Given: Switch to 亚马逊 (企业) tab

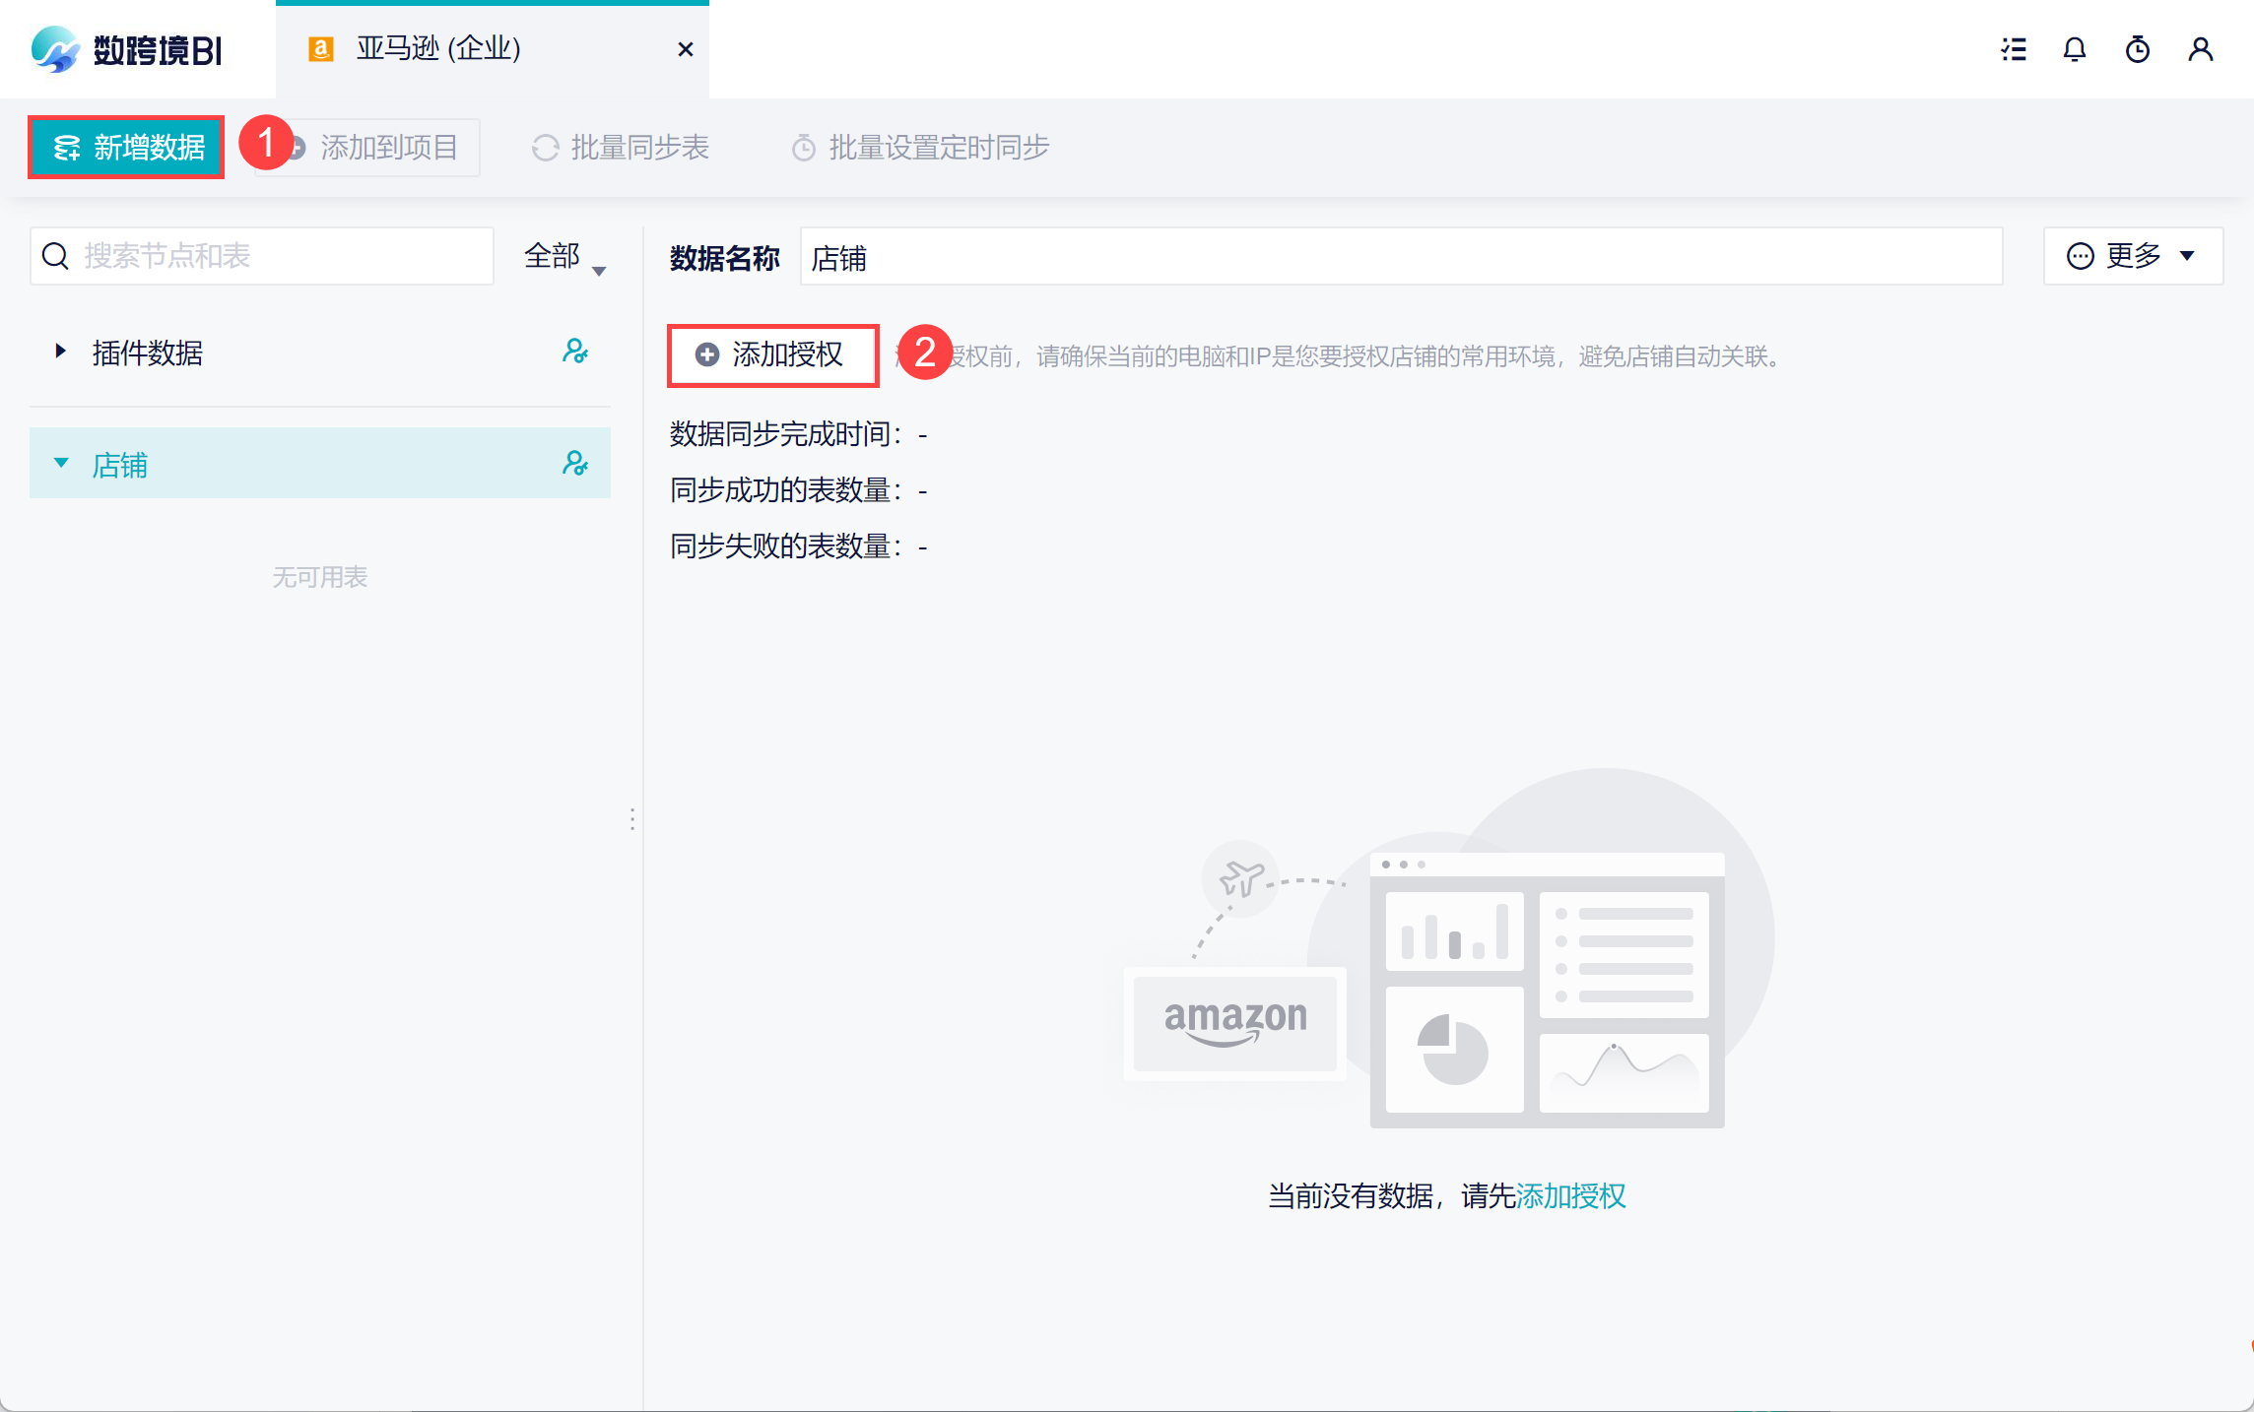Looking at the screenshot, I should click(x=438, y=49).
